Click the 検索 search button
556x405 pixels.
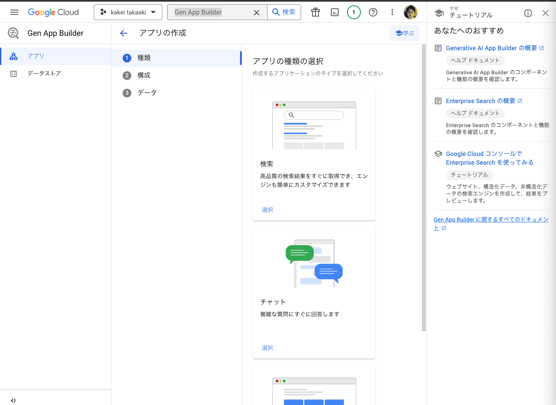284,12
